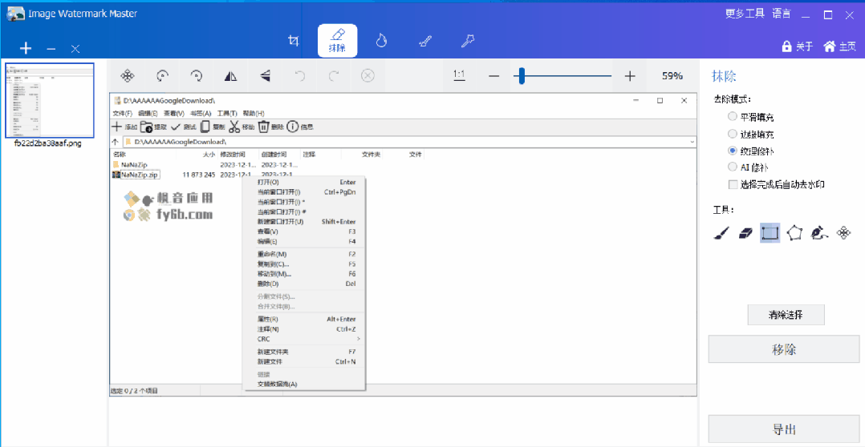
Task: Click the 清除选择 button
Action: [x=786, y=315]
